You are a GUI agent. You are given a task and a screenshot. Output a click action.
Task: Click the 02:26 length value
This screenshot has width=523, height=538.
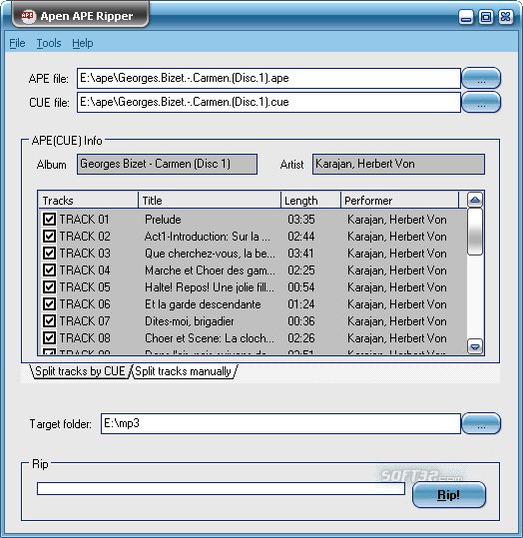pos(301,338)
